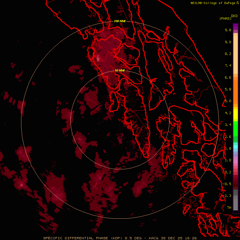240x240 pixels.
Task: Click the 3.4 value on the color scale
Action: (x=228, y=125)
